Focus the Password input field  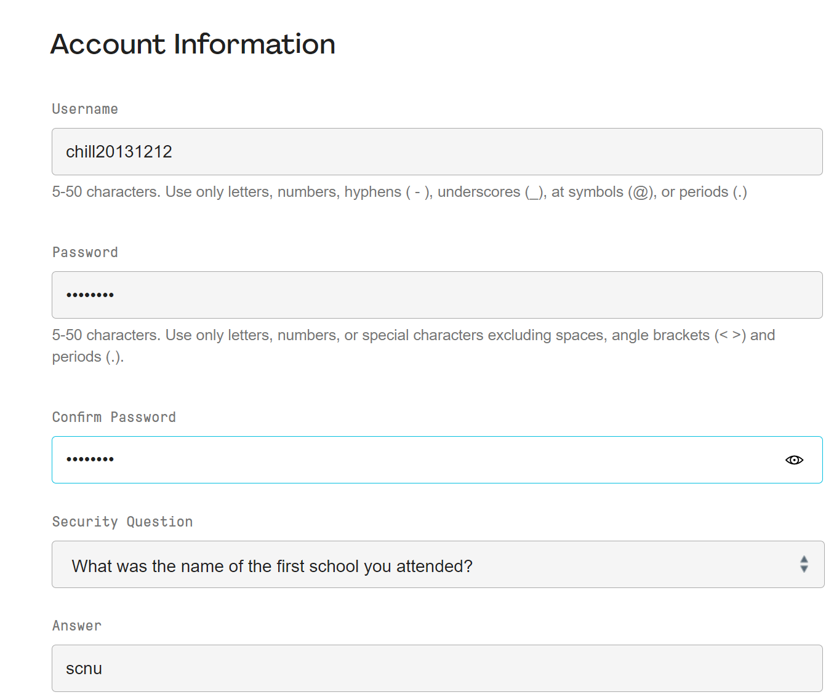437,295
